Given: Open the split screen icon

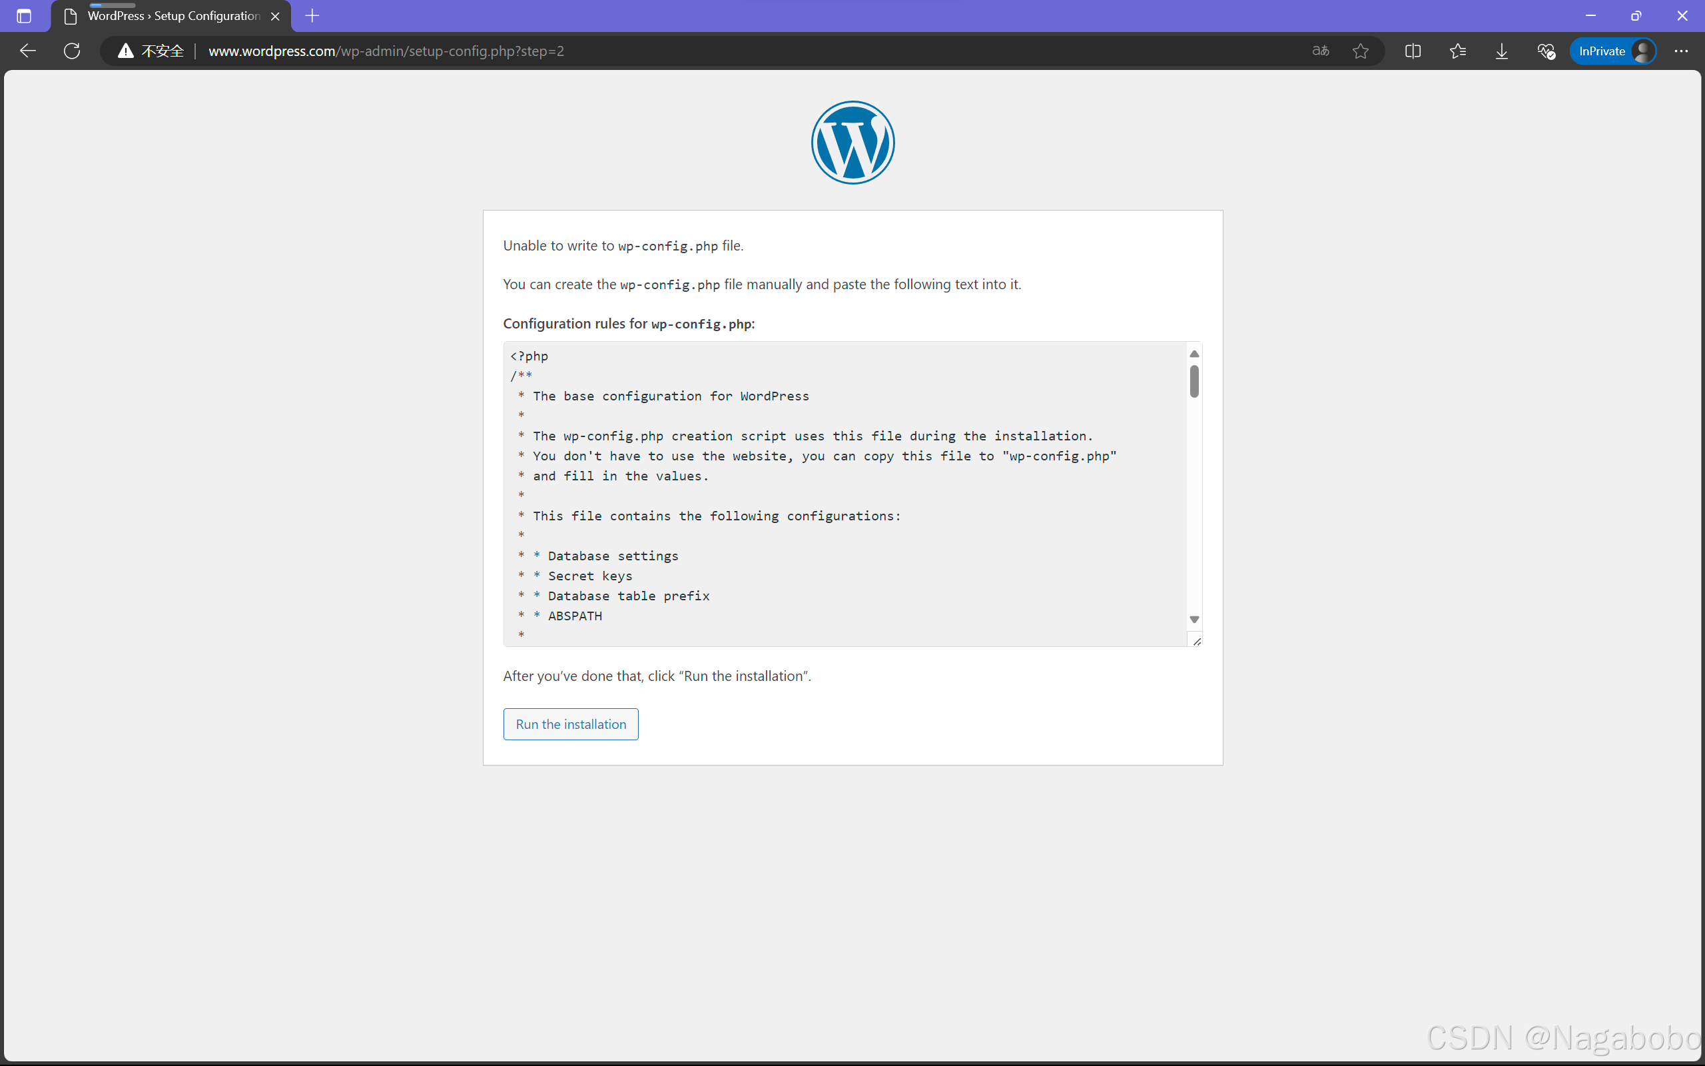Looking at the screenshot, I should pos(1412,51).
